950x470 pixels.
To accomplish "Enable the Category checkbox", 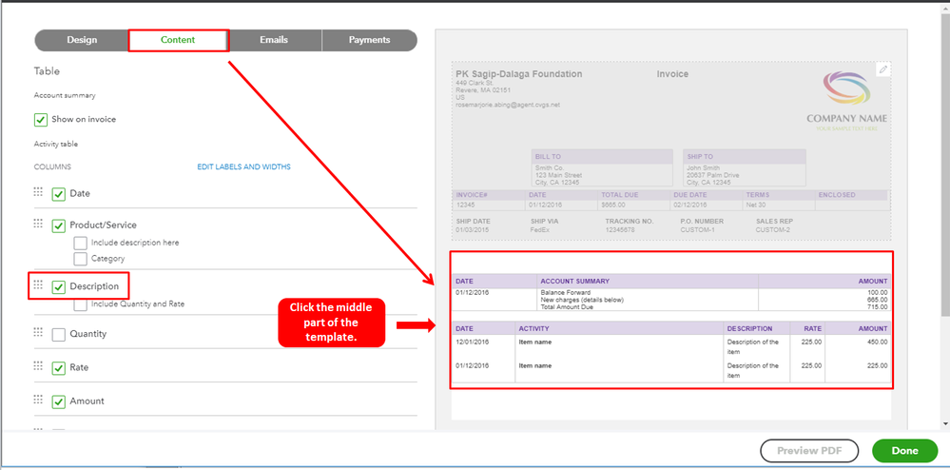I will coord(80,259).
